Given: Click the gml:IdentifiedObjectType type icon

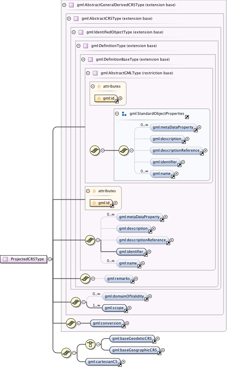Looking at the screenshot, I should point(81,32).
